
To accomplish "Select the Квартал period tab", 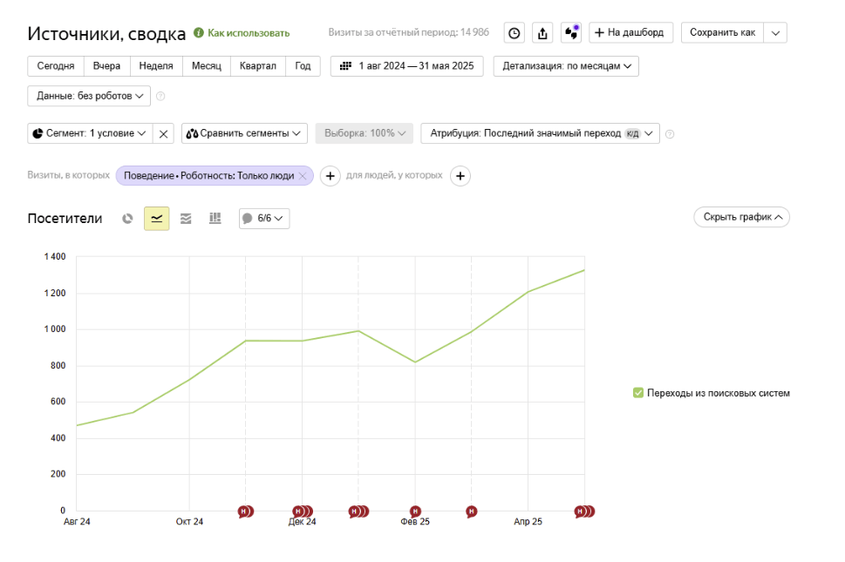I will 258,66.
